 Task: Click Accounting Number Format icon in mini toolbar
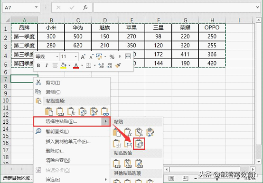(x=99, y=56)
